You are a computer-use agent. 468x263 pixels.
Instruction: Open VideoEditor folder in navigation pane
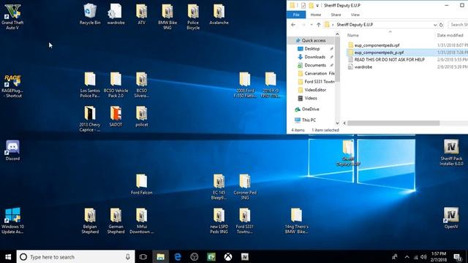point(315,90)
